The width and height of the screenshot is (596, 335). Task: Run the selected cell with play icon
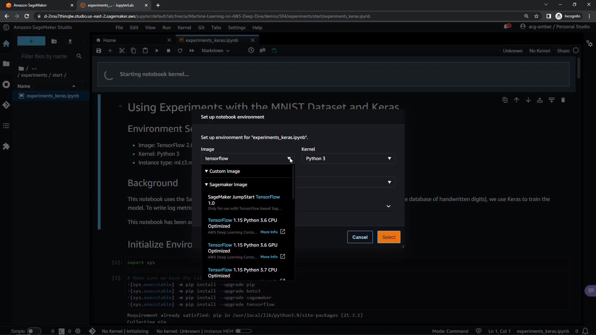pos(157,51)
